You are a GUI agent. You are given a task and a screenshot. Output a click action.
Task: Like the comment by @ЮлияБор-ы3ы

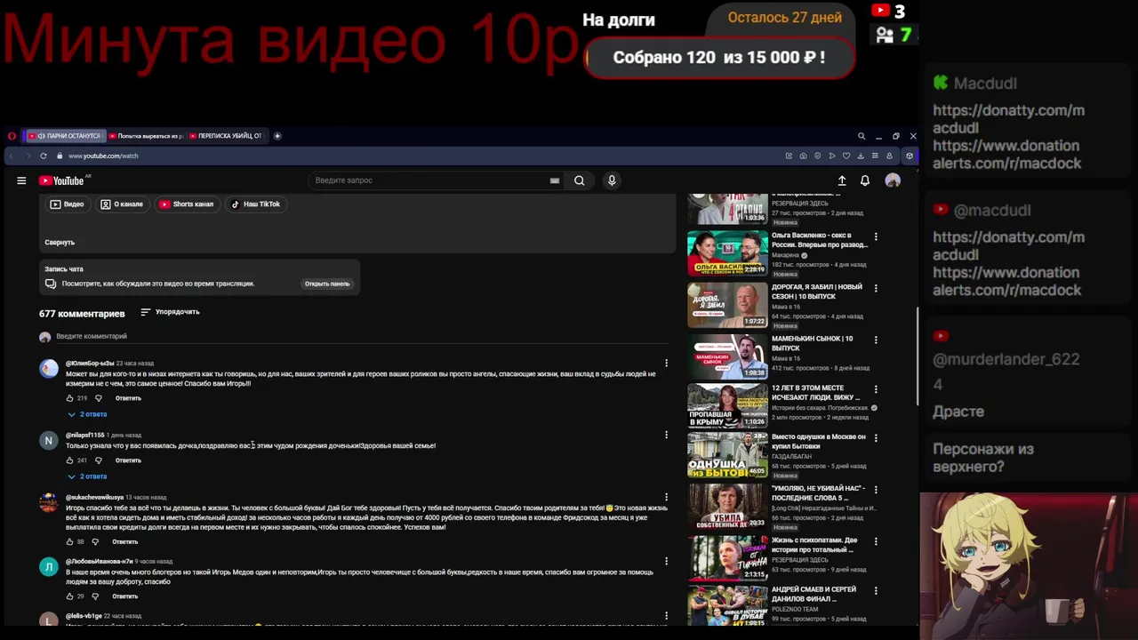tap(69, 398)
